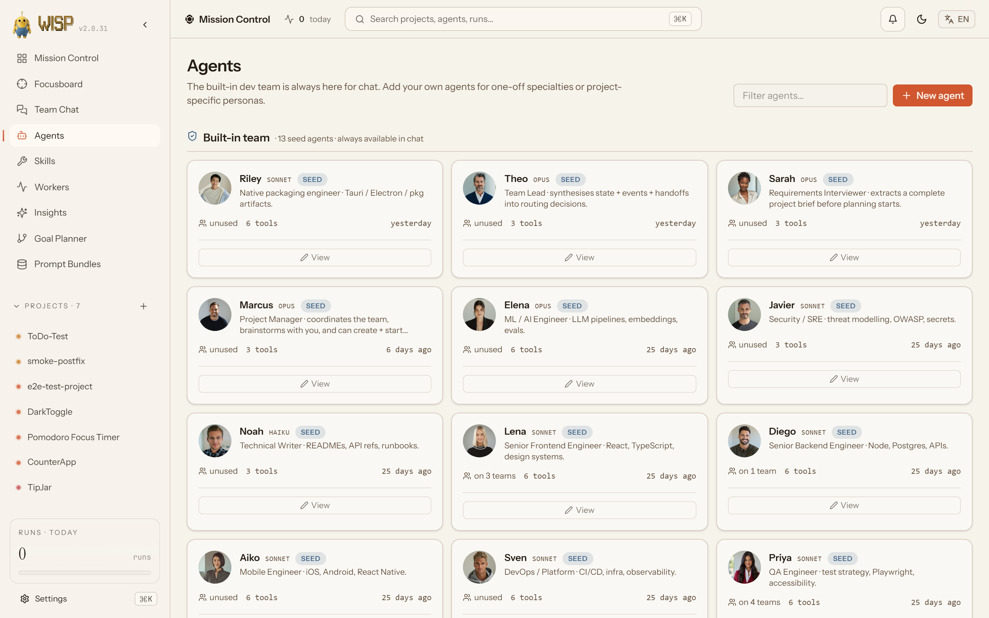Screen dimensions: 989x618
Task: Open Settings in the sidebar
Action: point(84,599)
